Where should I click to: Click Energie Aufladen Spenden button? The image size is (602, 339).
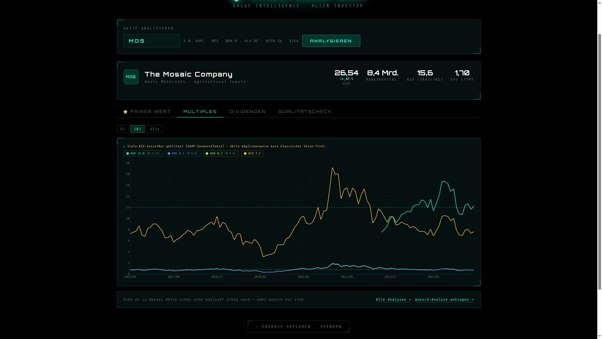tap(298, 326)
